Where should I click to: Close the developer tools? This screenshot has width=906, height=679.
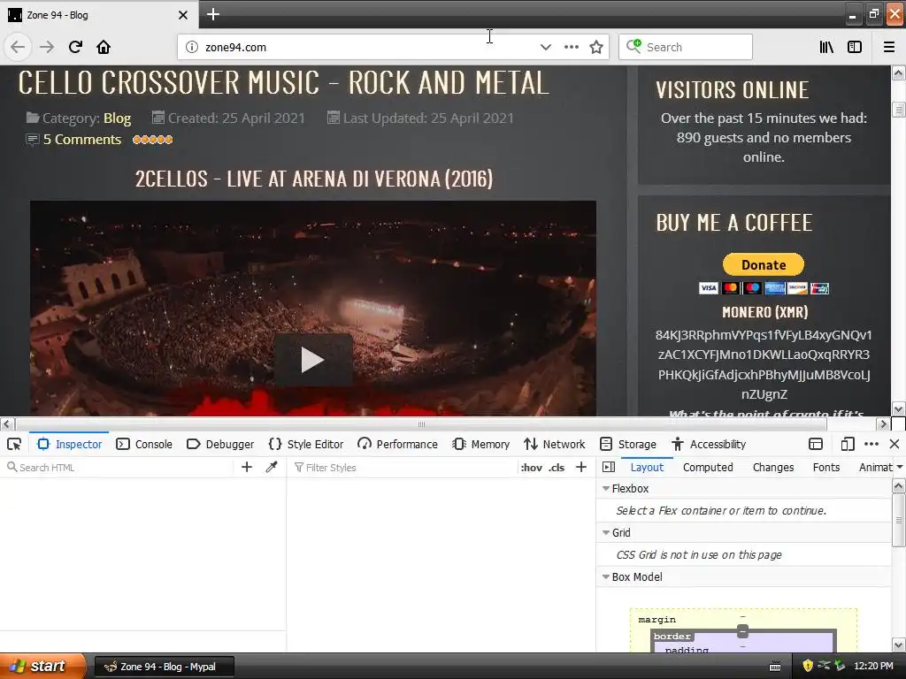coord(894,444)
